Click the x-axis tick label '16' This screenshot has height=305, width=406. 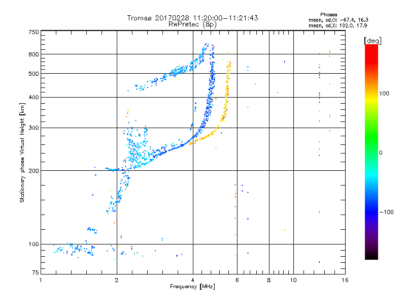pyautogui.click(x=345, y=280)
